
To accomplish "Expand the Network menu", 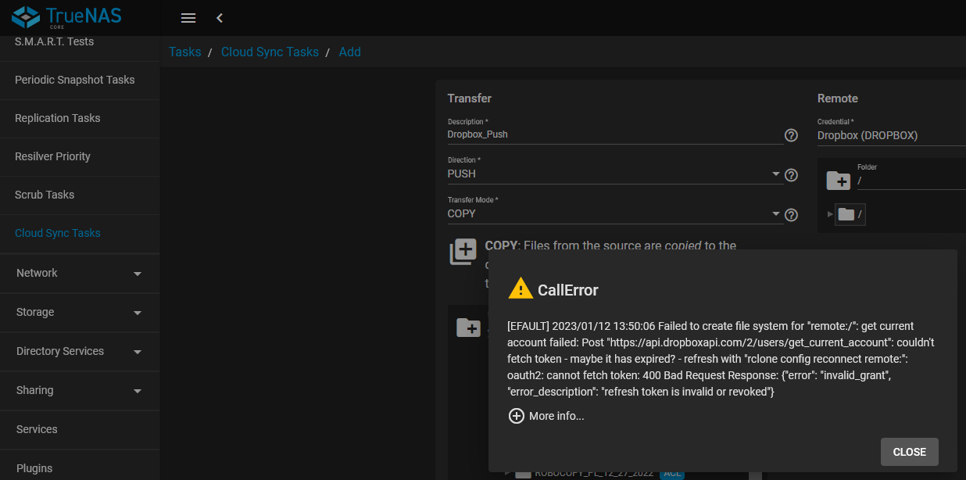I will 80,273.
